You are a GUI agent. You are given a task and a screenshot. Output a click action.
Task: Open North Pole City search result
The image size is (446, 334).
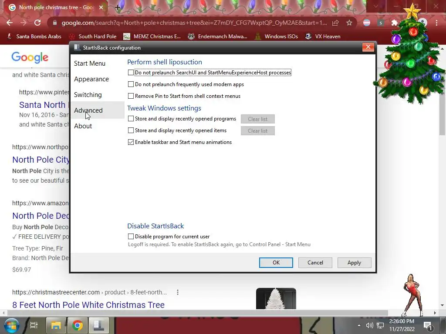41,160
